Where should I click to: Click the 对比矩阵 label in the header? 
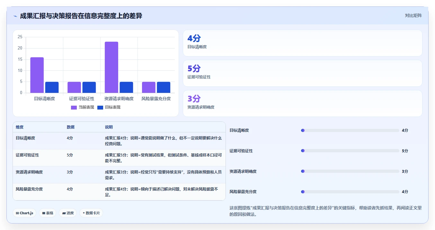click(413, 15)
